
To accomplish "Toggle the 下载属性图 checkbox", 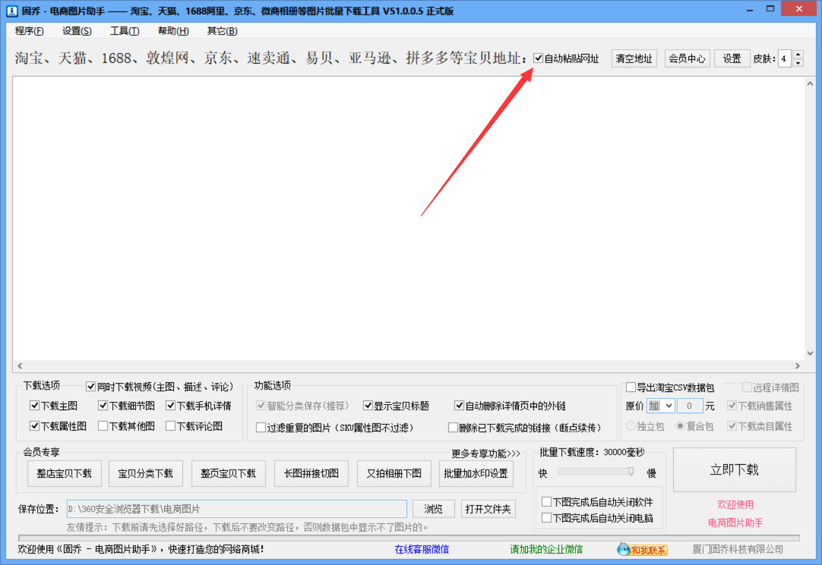I will 35,426.
